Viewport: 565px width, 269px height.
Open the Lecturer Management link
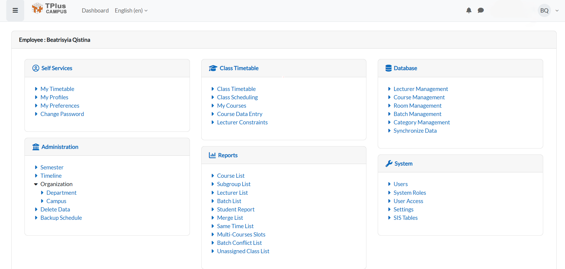pyautogui.click(x=420, y=89)
